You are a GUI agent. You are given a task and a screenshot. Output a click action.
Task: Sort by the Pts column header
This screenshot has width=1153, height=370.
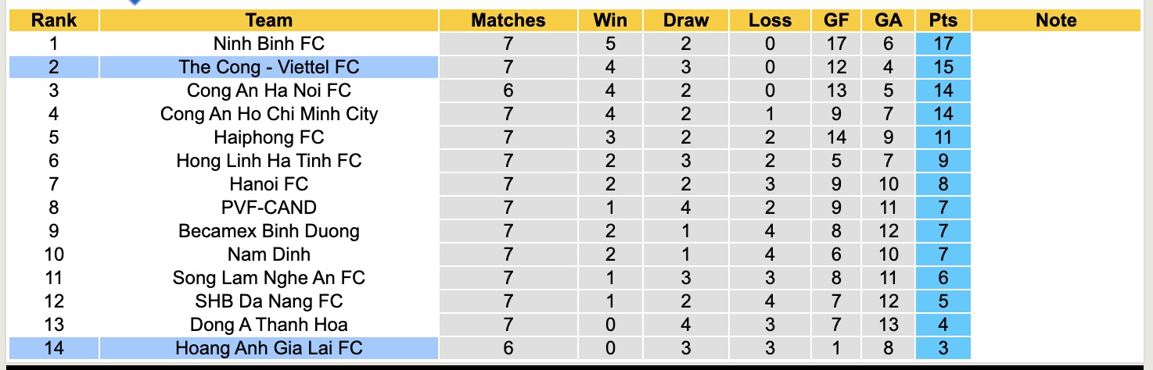click(943, 20)
